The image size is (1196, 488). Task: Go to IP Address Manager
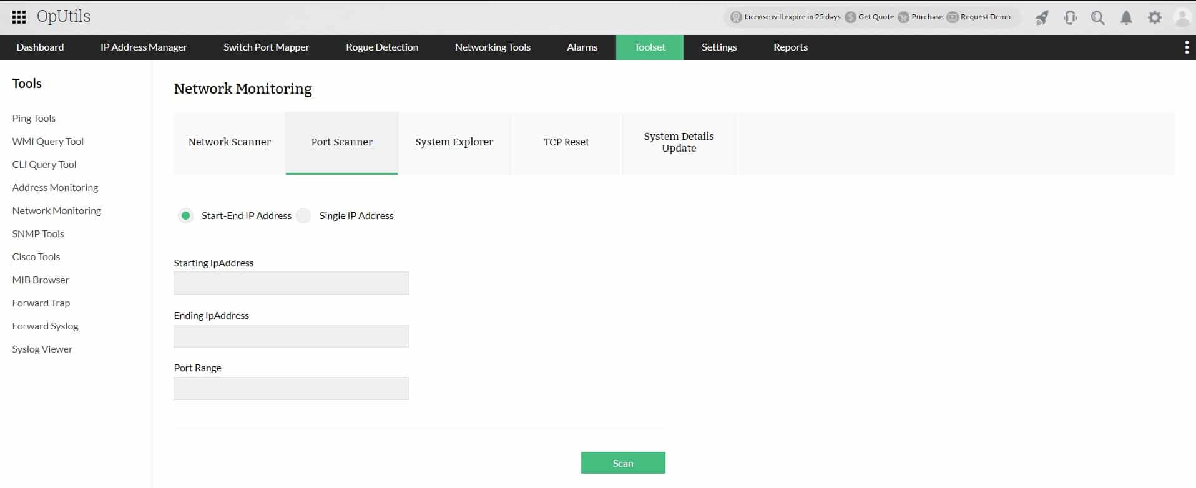[x=144, y=47]
